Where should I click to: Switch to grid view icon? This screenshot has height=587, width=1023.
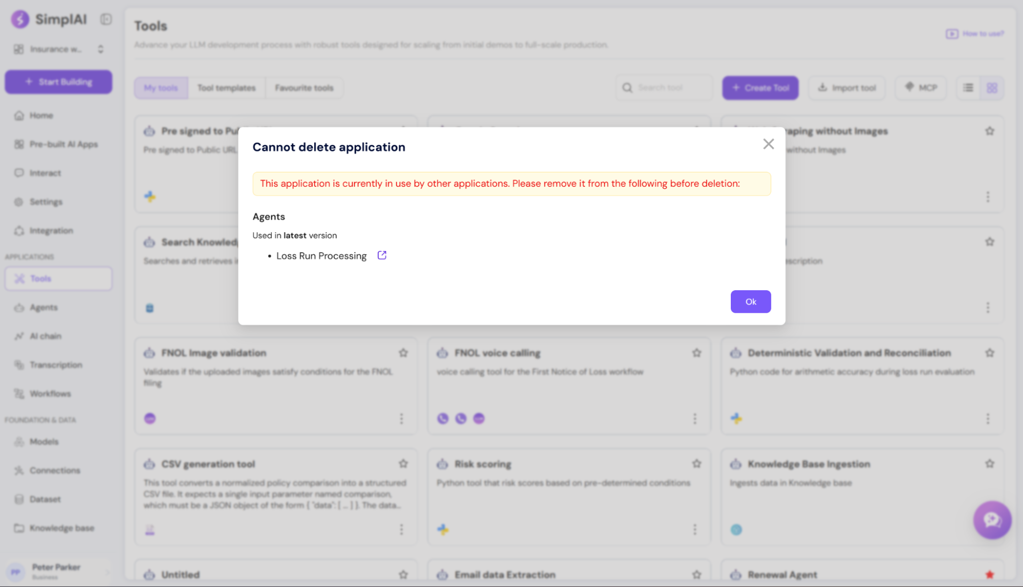992,88
